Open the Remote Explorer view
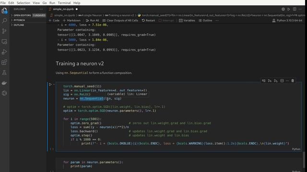 click(x=4, y=42)
